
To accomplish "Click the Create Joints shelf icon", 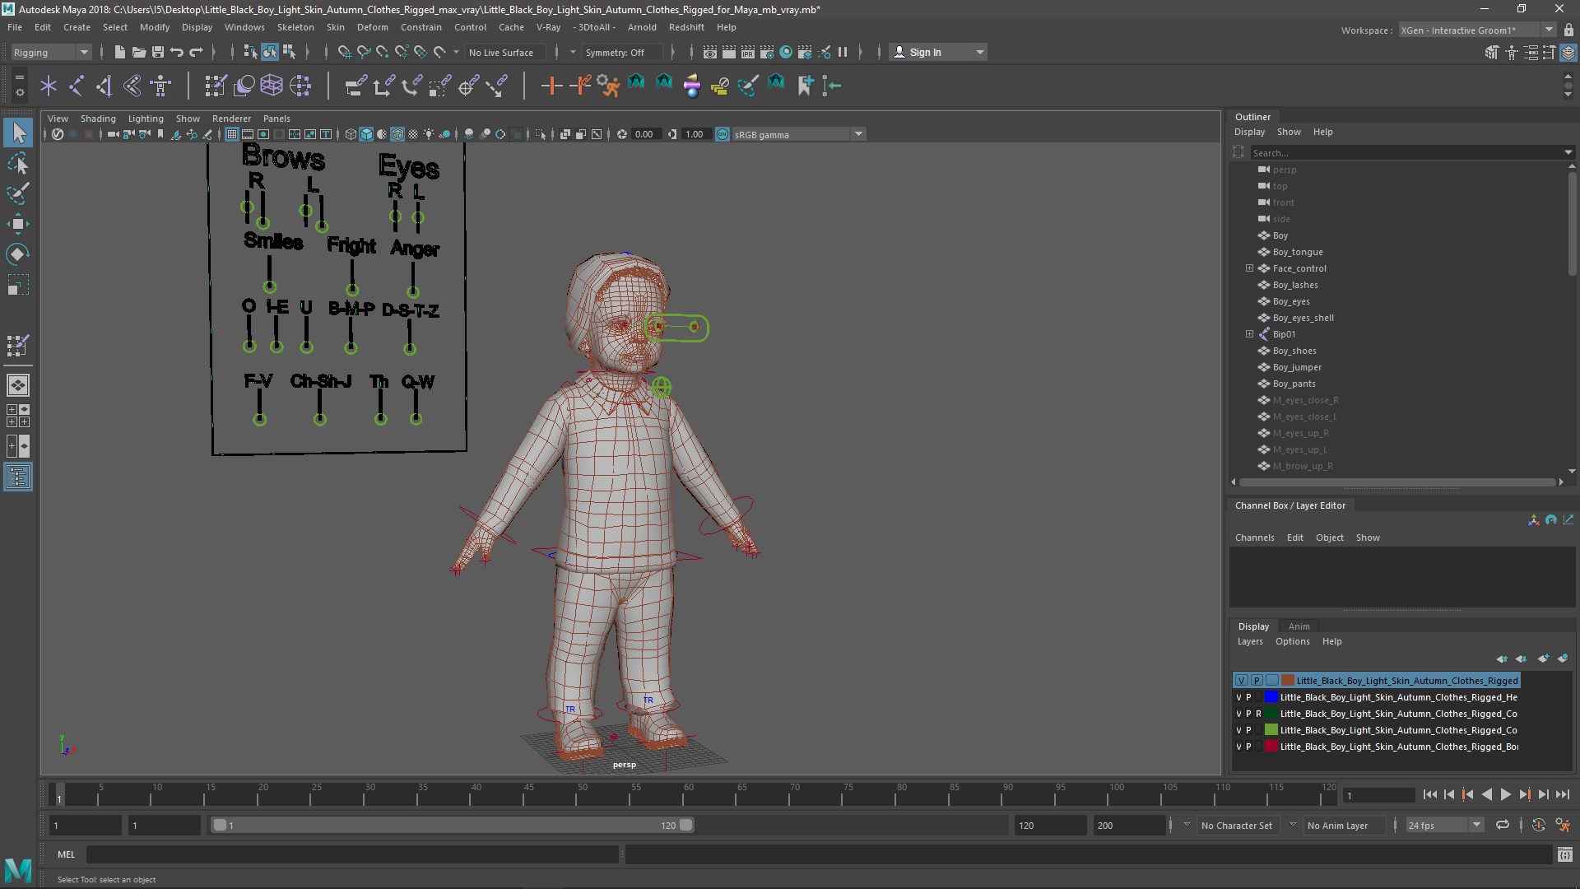I will pyautogui.click(x=77, y=86).
